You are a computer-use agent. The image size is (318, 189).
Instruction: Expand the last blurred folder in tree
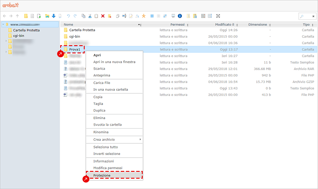(x=6, y=52)
